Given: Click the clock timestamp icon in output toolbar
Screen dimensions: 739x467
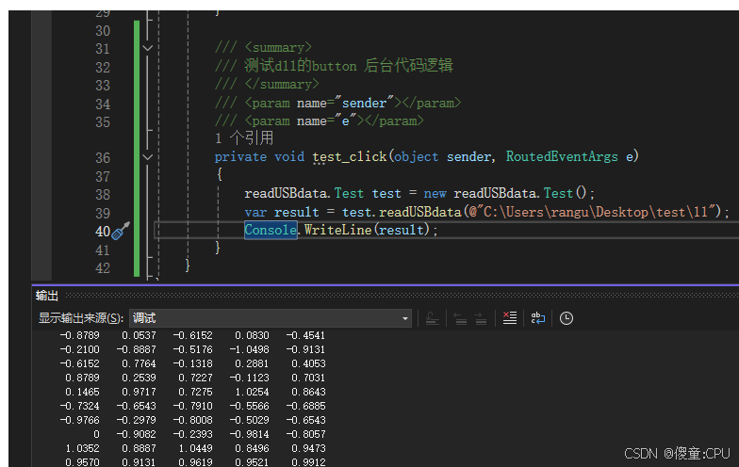Looking at the screenshot, I should point(566,318).
